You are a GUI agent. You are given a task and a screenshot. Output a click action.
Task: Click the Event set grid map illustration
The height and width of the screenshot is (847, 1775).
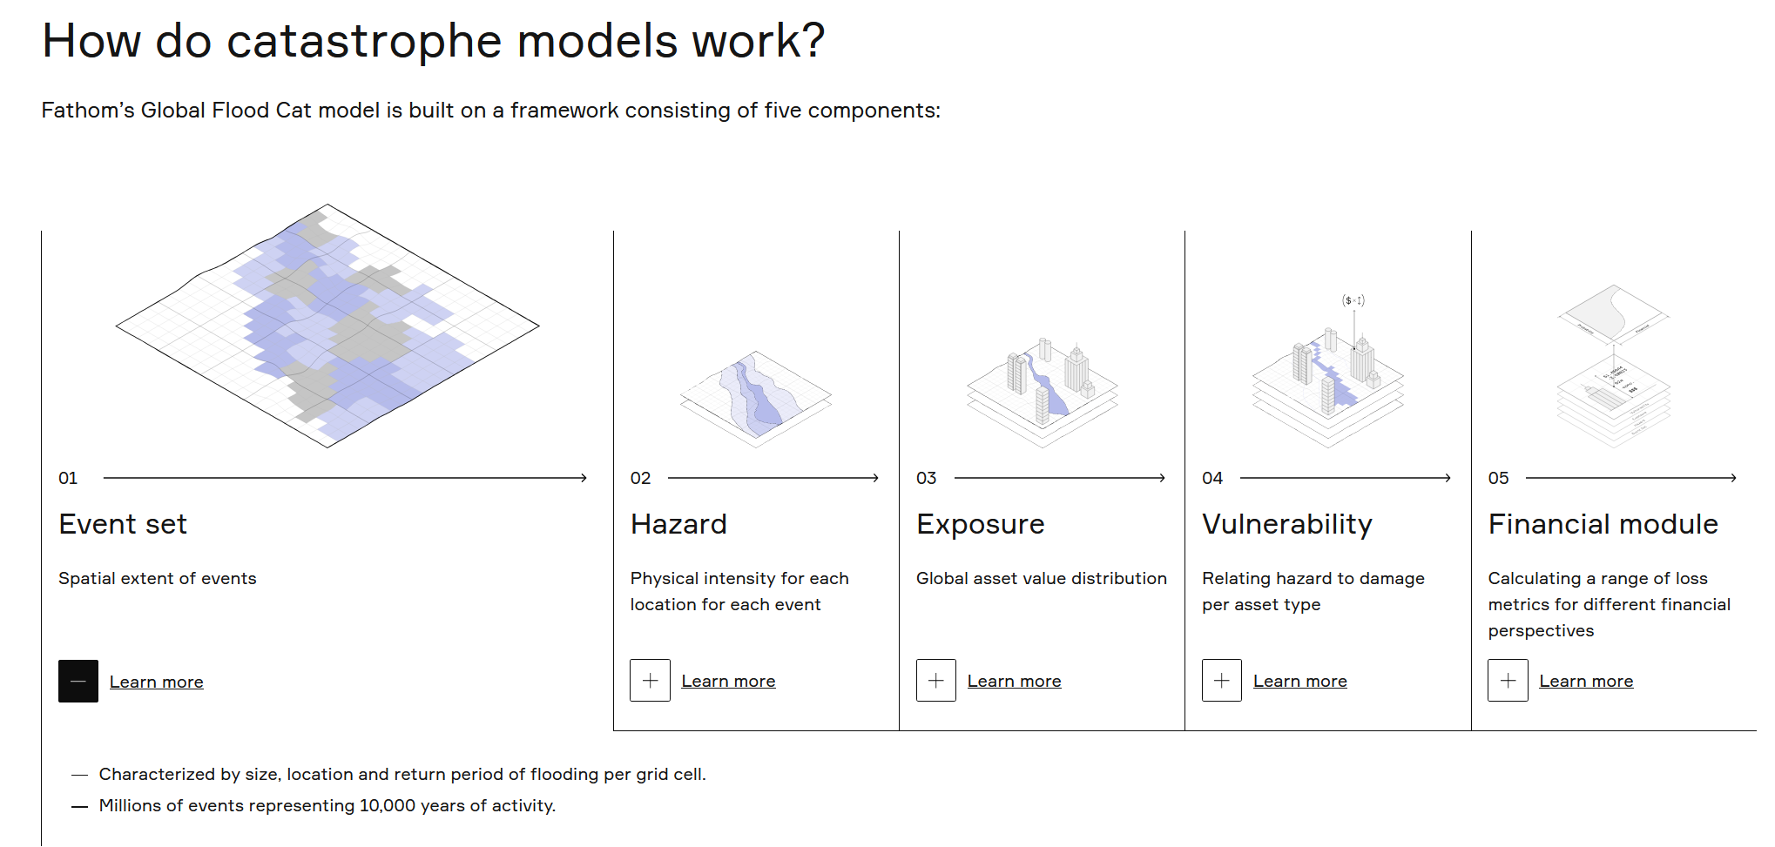[x=325, y=325]
